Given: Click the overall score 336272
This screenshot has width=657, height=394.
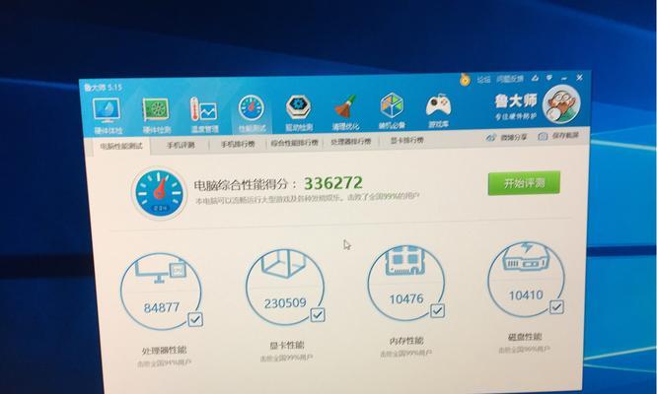Looking at the screenshot, I should [x=333, y=183].
